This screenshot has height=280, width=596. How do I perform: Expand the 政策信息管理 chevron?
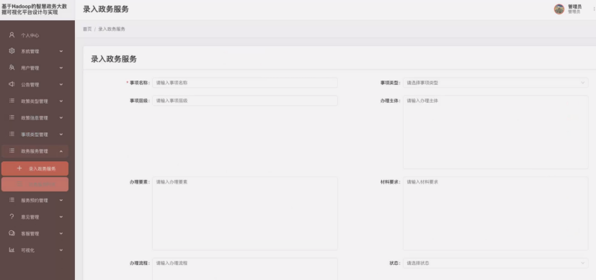61,118
